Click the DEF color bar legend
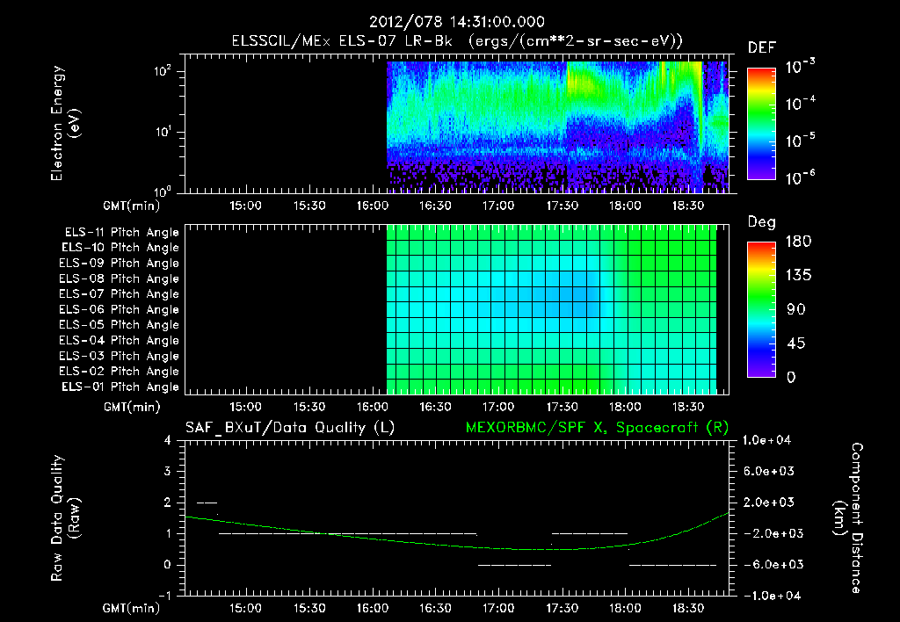Screen dimensions: 900x622 point(761,124)
